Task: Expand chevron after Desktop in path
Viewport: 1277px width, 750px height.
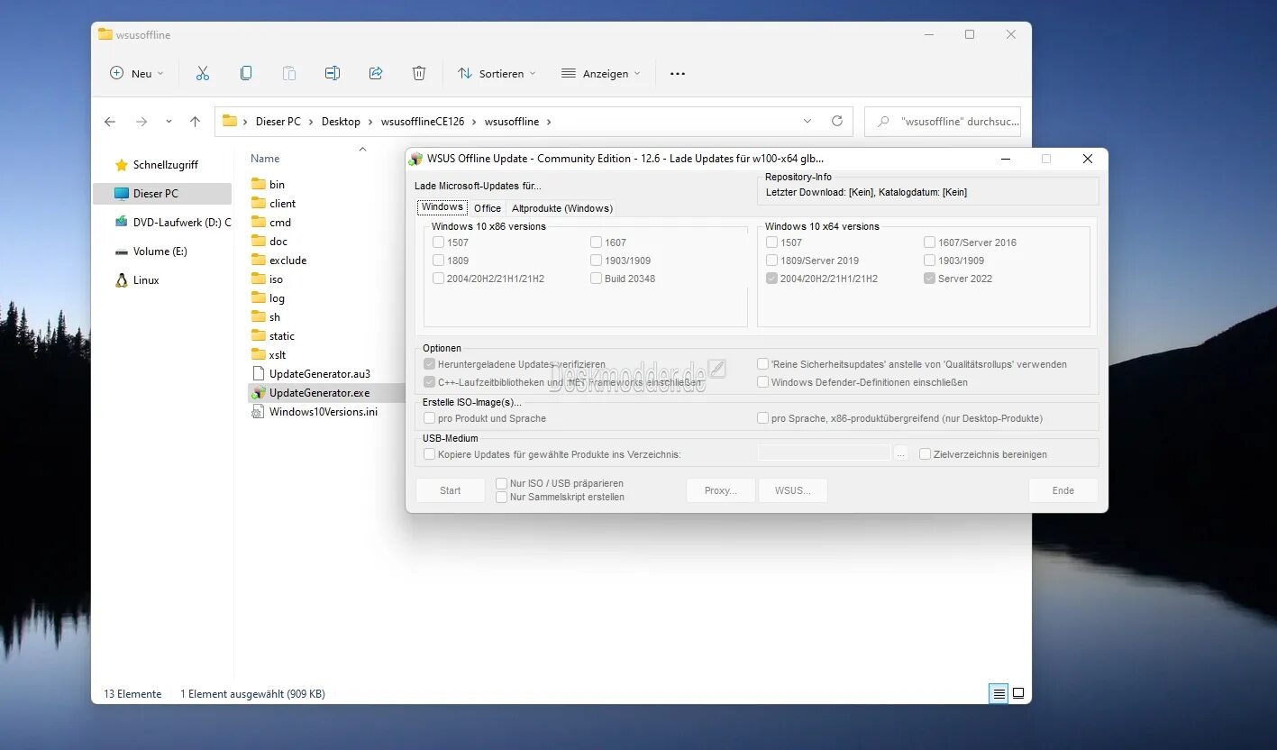Action: point(370,122)
